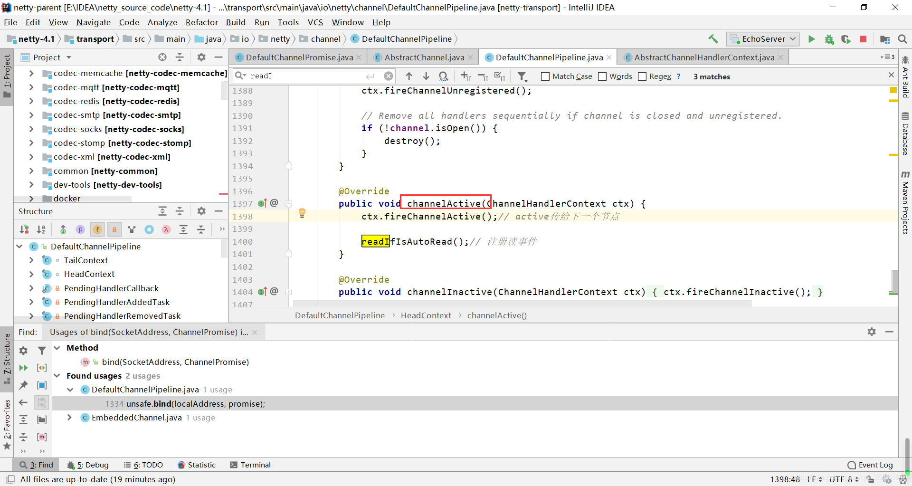This screenshot has width=912, height=486.
Task: Collapse DefaultChannelPipeline in Structure tree
Action: click(19, 247)
